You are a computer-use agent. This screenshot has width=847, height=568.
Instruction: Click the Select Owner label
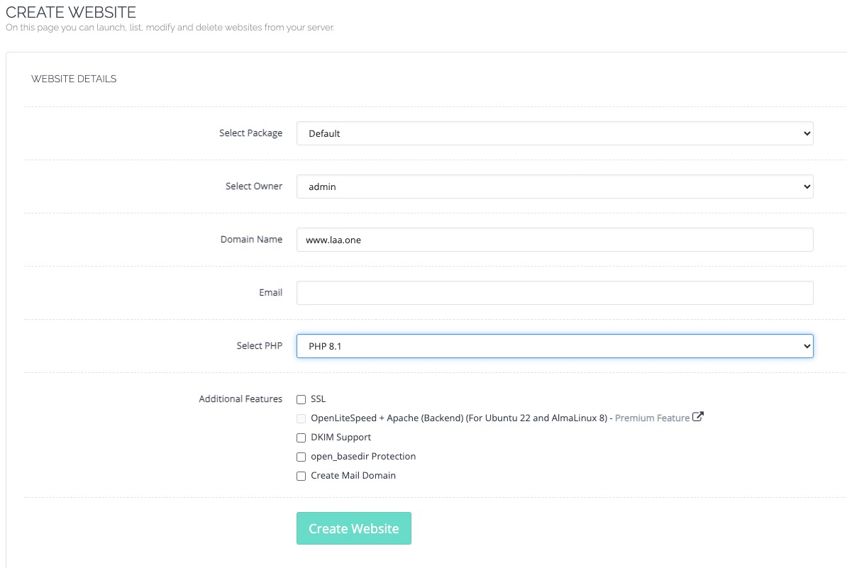tap(254, 186)
